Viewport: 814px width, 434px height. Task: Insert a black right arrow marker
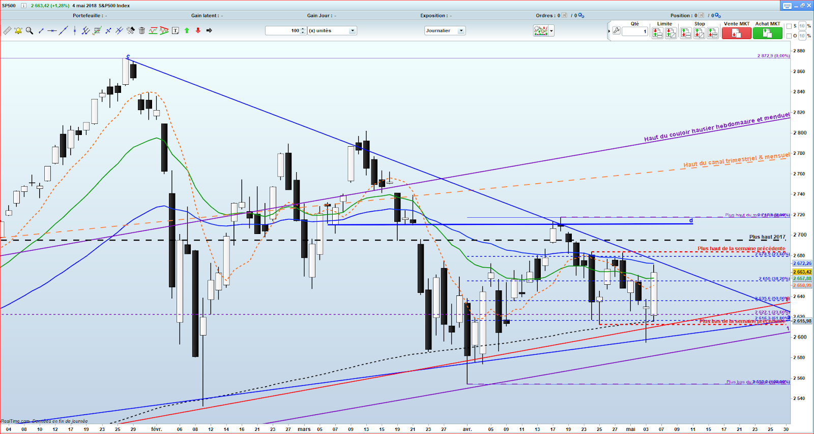coord(209,30)
